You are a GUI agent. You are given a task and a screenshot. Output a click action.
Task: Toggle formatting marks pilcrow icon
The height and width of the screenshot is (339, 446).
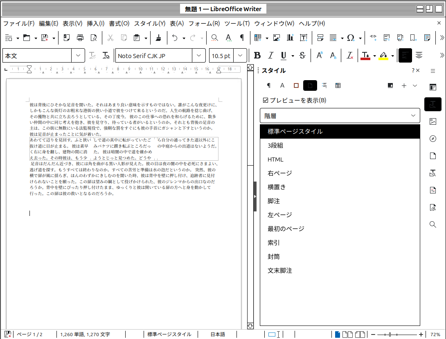click(x=242, y=38)
